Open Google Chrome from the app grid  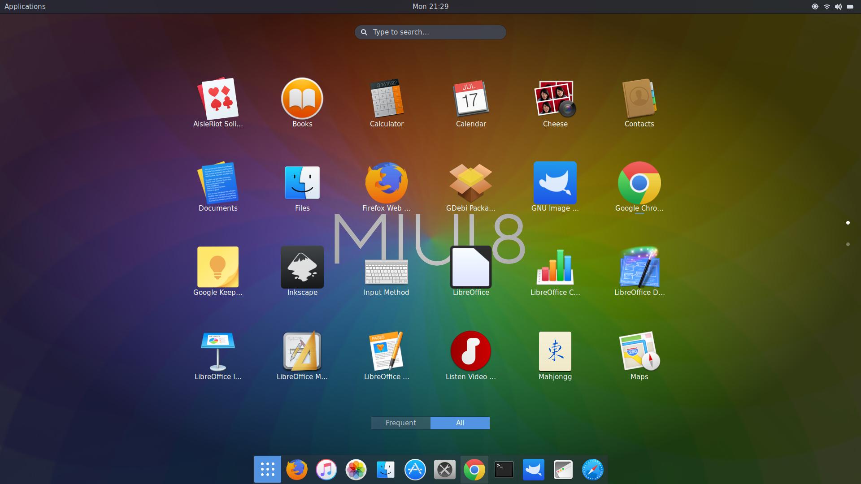(639, 183)
